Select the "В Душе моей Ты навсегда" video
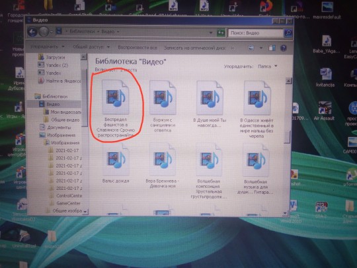 210,104
